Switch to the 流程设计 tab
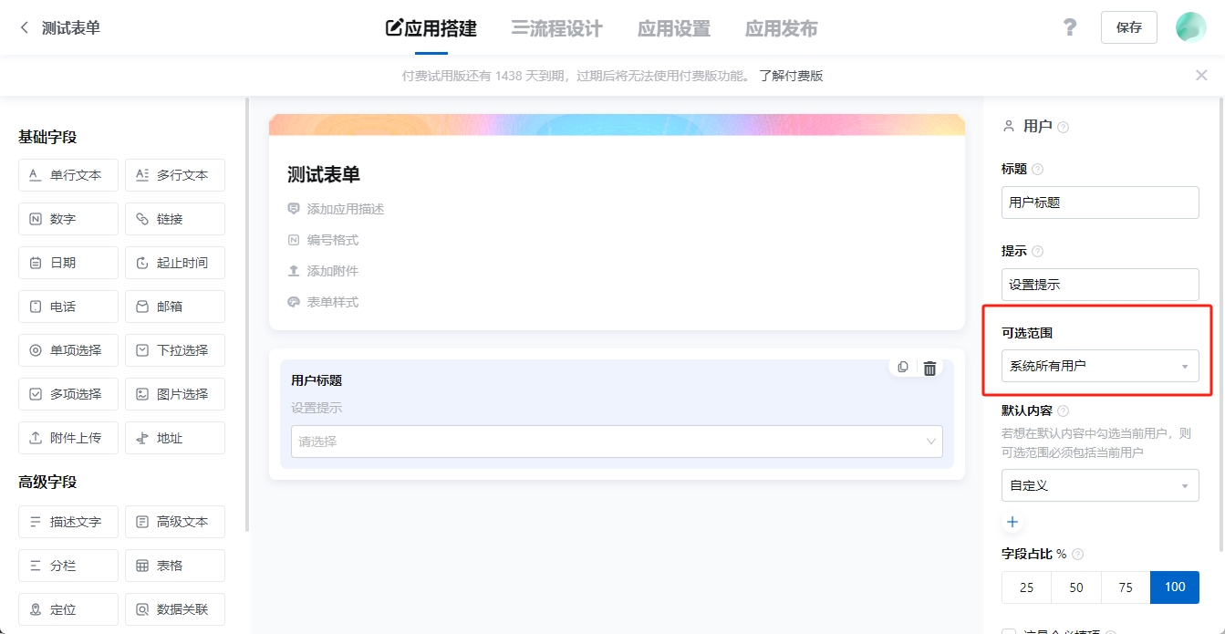Screen dimensions: 1225x634 pos(556,27)
